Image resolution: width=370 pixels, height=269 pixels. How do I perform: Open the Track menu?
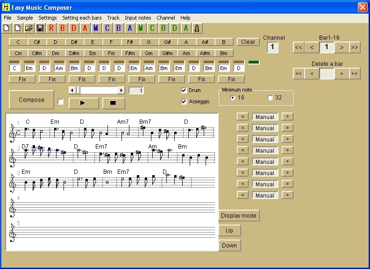point(113,18)
